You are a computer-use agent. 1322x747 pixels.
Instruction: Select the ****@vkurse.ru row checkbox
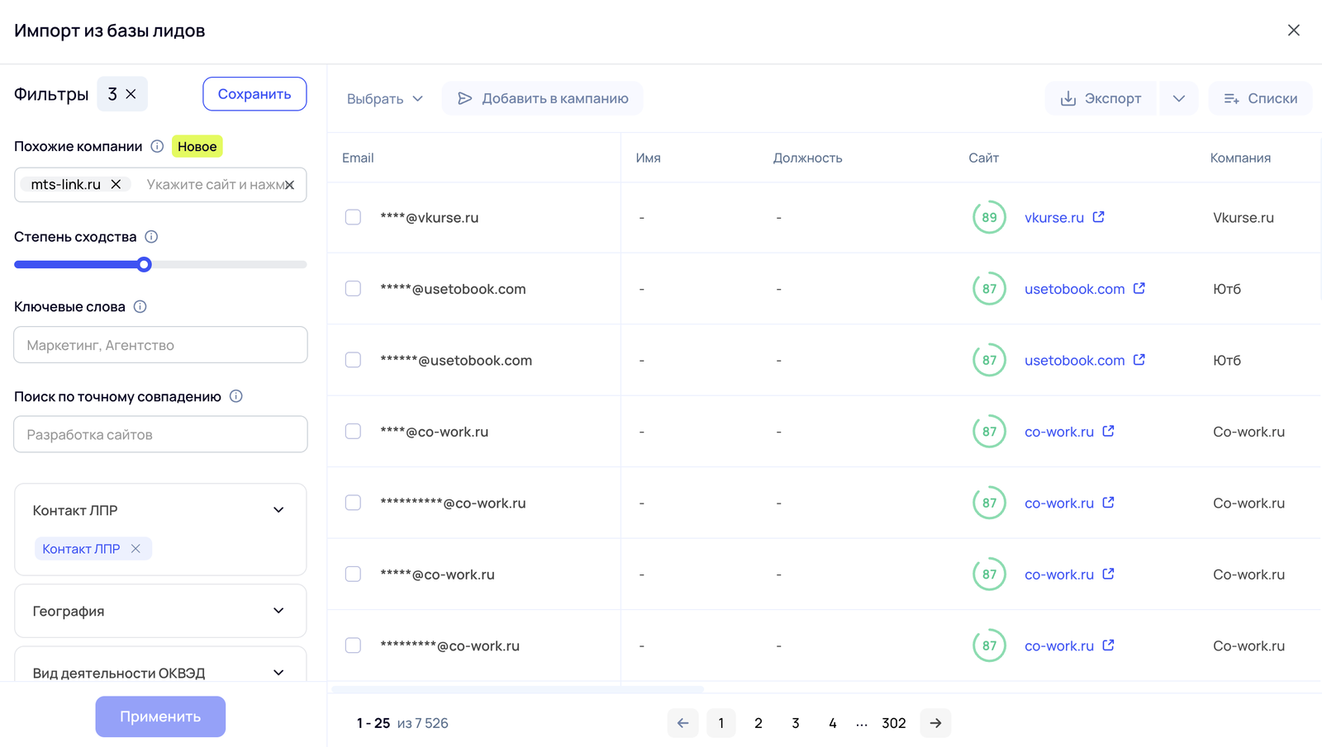[353, 217]
